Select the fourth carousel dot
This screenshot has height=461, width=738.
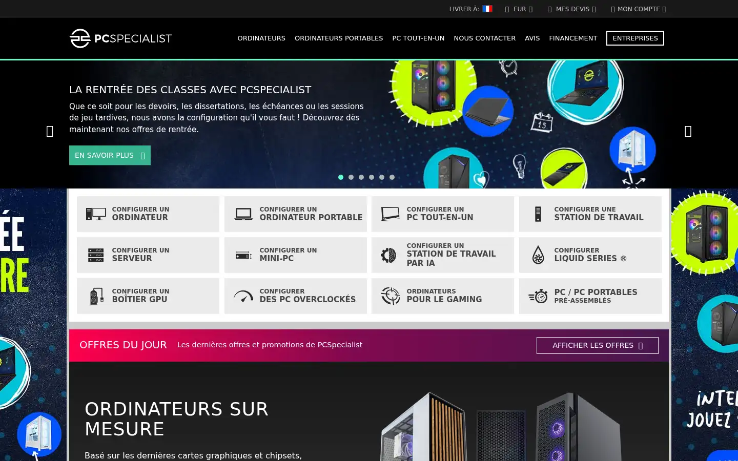point(372,177)
